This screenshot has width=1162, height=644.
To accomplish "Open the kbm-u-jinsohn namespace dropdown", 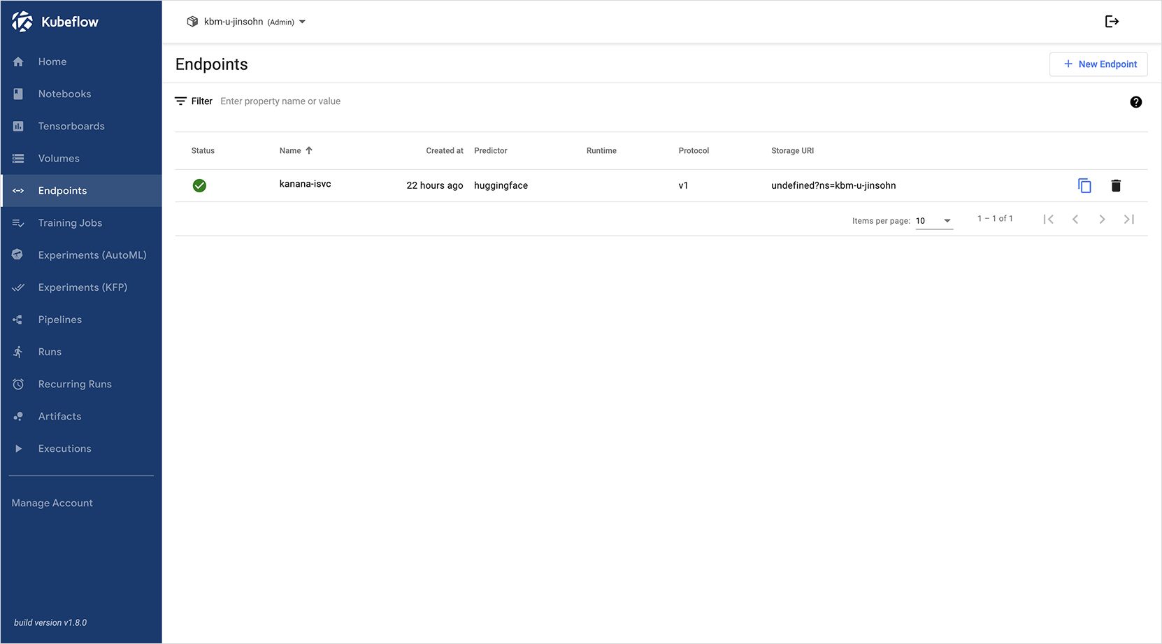I will point(246,22).
